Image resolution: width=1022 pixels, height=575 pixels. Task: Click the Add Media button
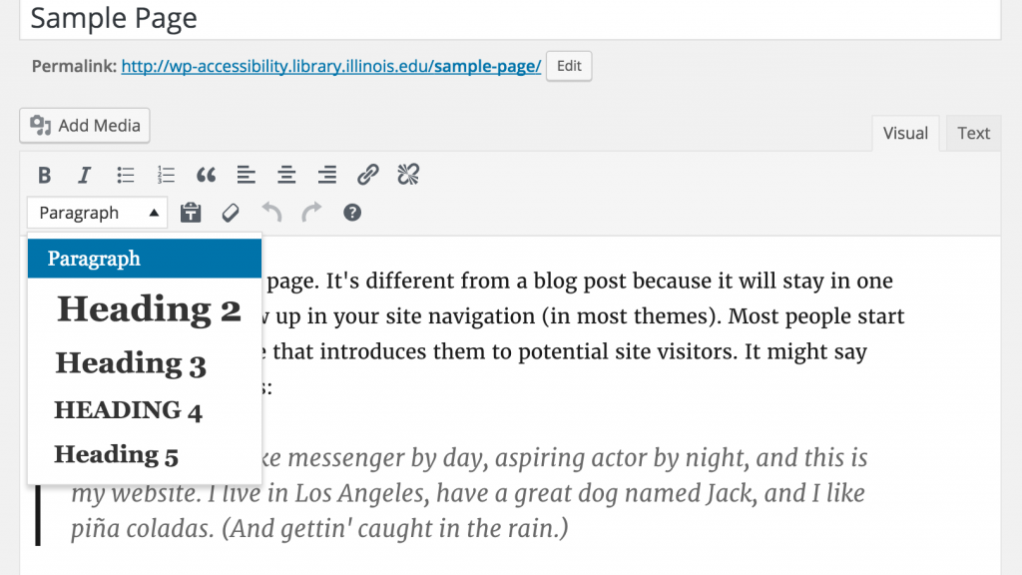click(x=85, y=125)
